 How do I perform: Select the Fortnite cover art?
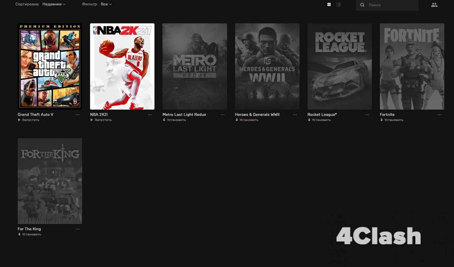click(x=412, y=66)
